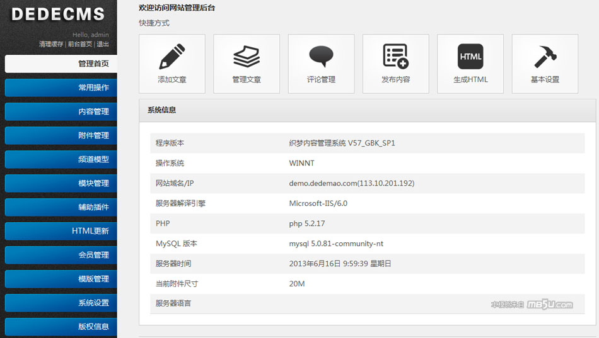Click 清理缓存 link
Viewport: 599px width, 338px height.
tap(51, 45)
